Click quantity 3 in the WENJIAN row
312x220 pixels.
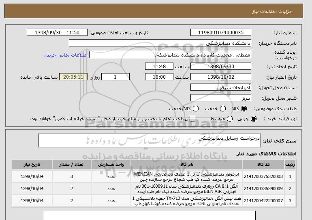click(x=72, y=176)
